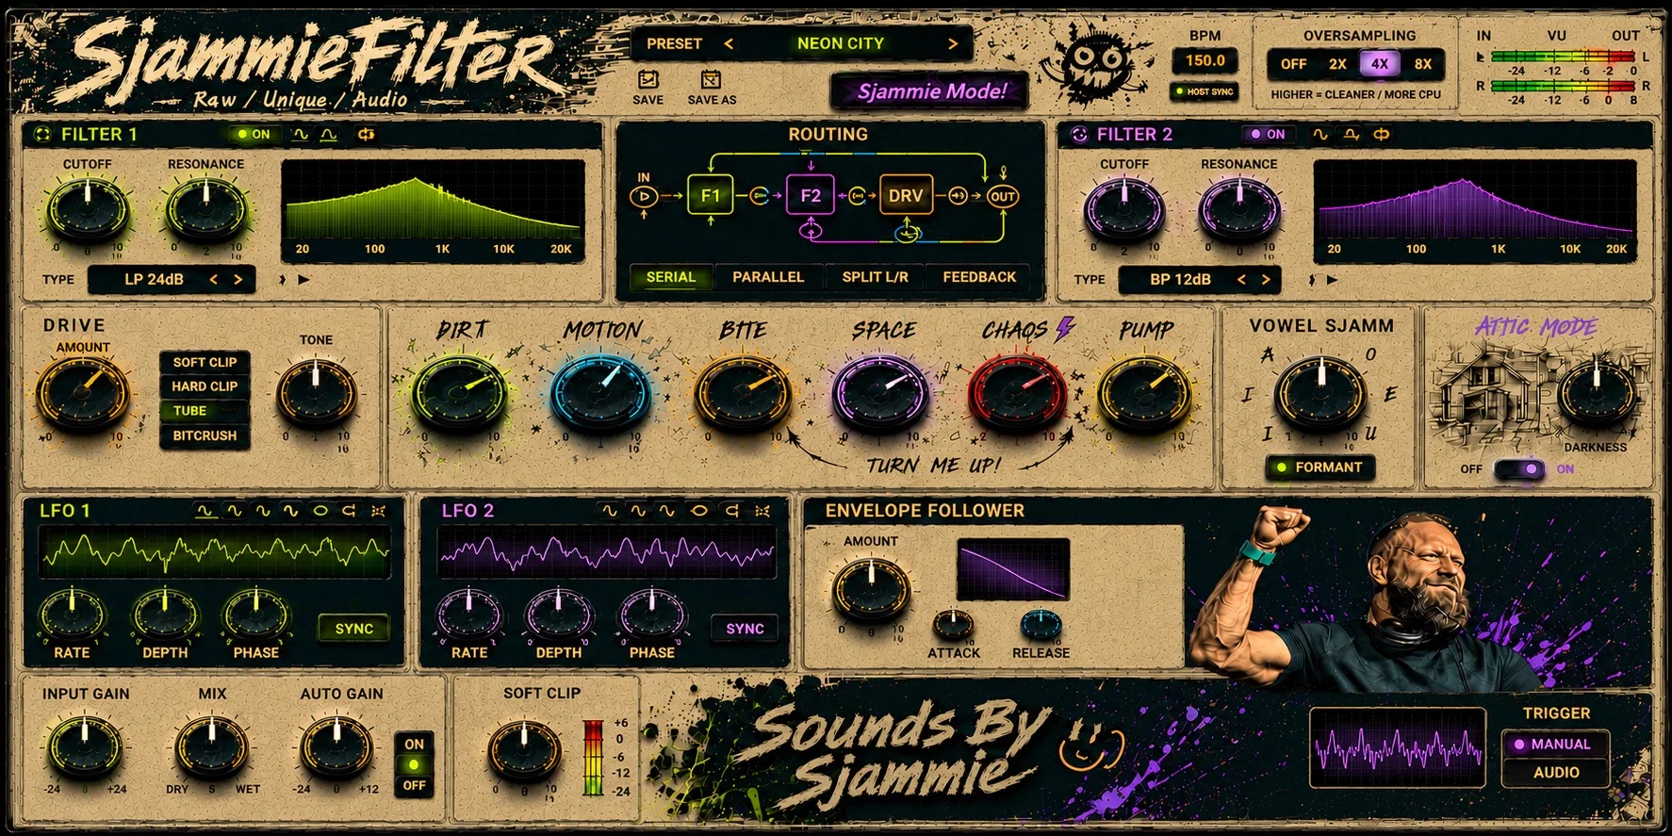Screen dimensions: 1672x836
Task: Click the Filter 1 bell curve shape icon
Action: (328, 135)
